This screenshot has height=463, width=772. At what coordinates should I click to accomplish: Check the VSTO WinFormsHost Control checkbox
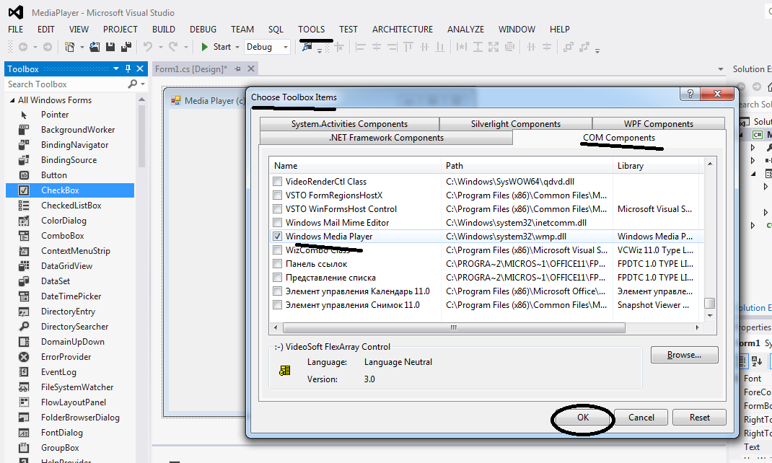(278, 209)
